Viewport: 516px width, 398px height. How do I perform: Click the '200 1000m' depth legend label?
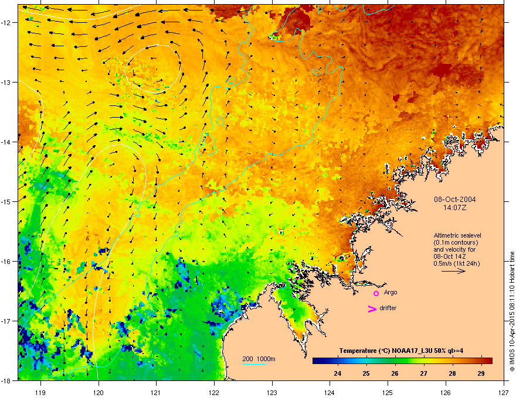259,359
